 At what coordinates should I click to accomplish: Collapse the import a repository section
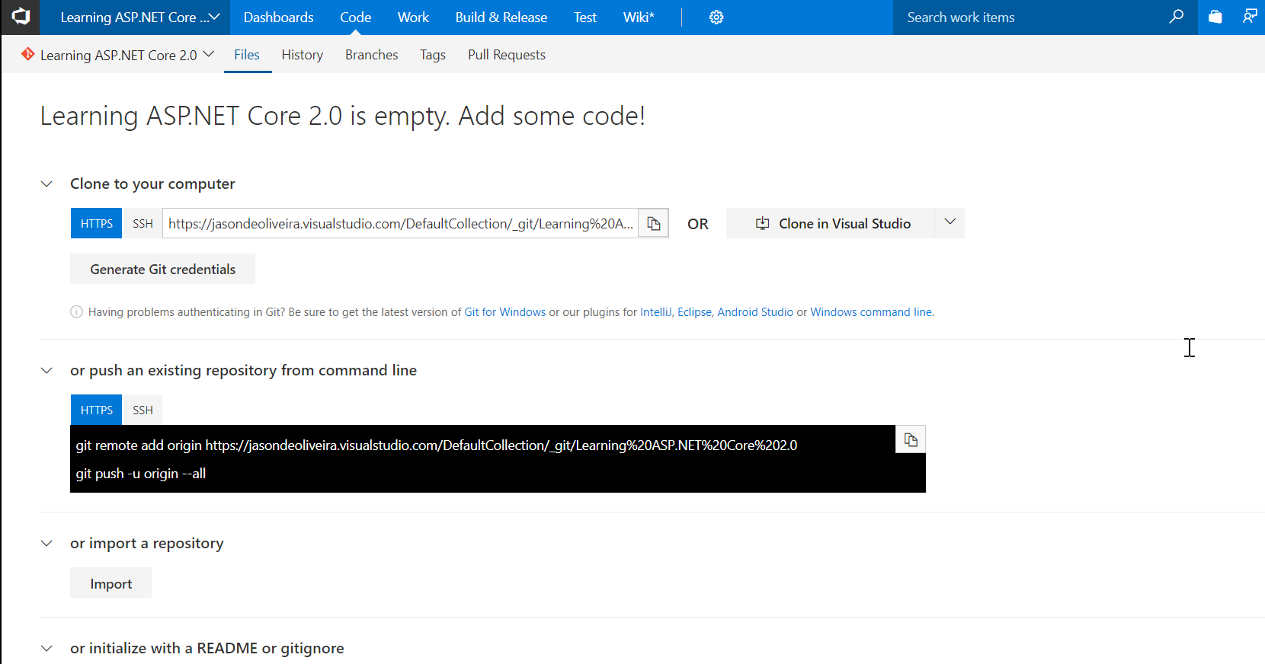click(x=46, y=544)
